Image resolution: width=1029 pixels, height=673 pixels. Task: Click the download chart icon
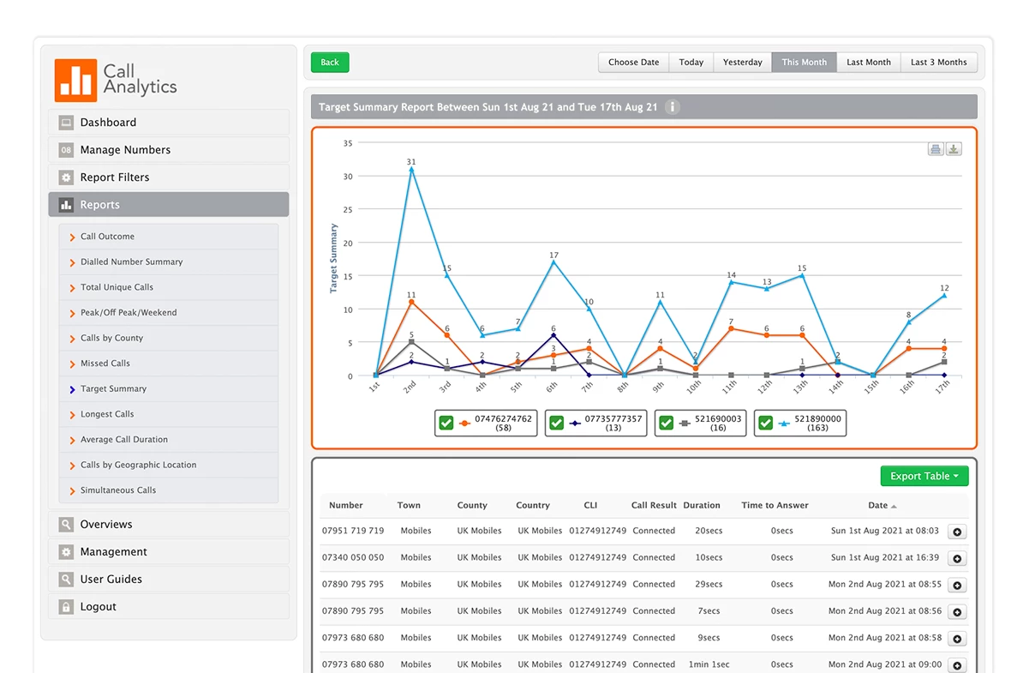click(x=954, y=148)
